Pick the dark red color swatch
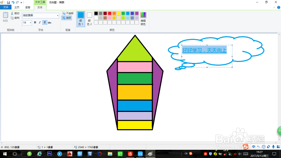281x158 pixels. (x=105, y=13)
